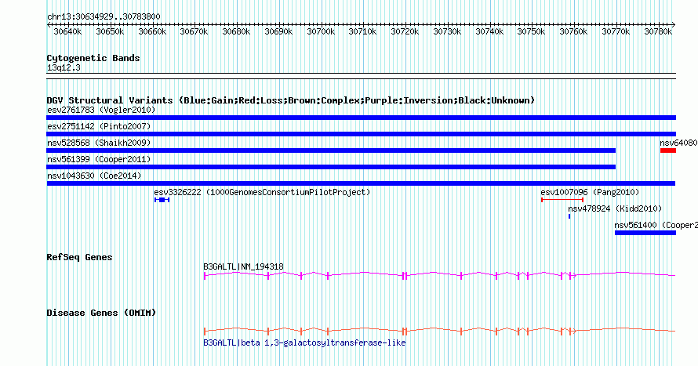Click the 30770k ruler tick label

click(616, 31)
